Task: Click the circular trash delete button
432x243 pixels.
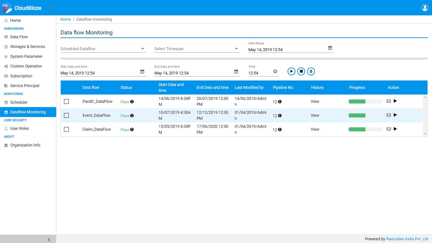Action: tap(311, 72)
